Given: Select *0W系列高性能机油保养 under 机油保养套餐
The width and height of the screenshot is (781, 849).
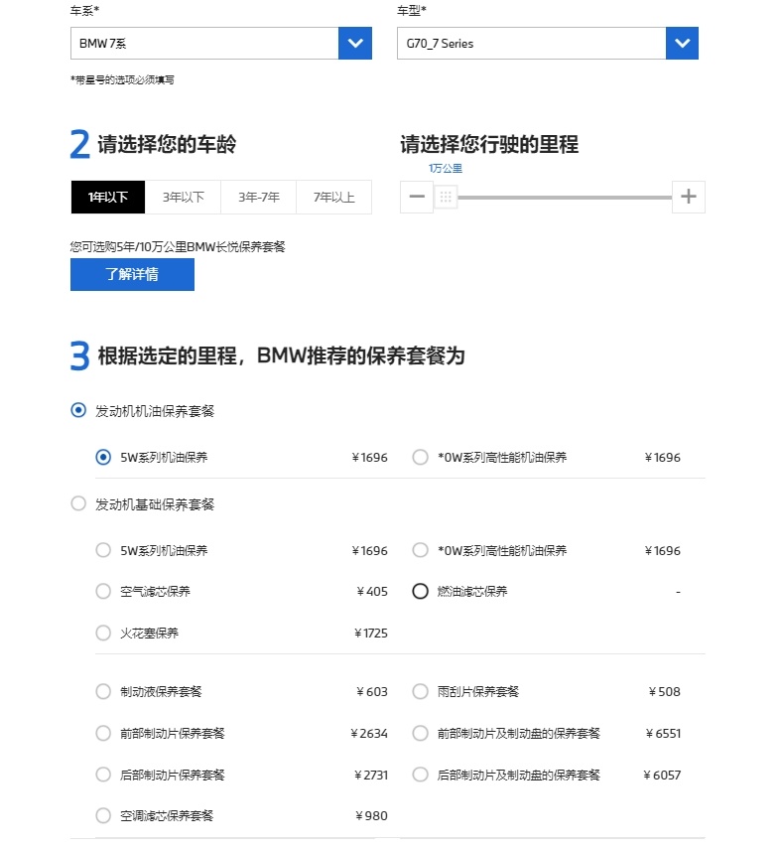Looking at the screenshot, I should tap(420, 457).
